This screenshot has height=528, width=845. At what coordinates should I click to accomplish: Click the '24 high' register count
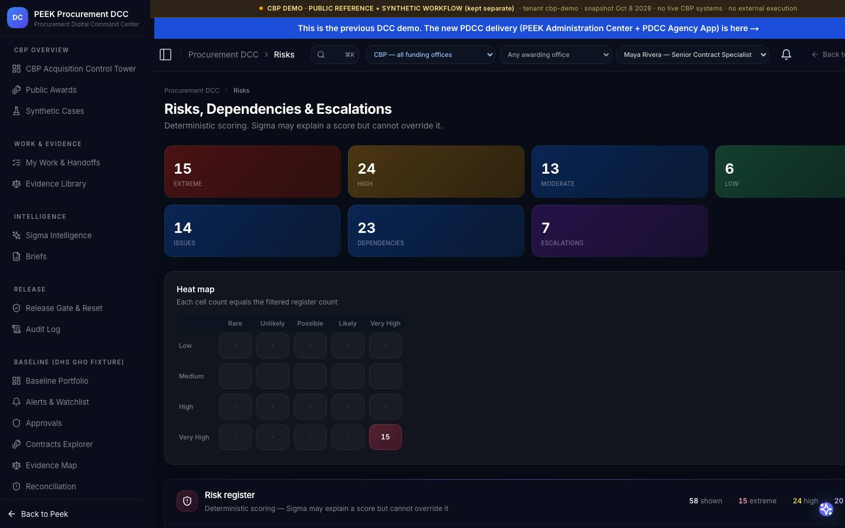pos(805,501)
